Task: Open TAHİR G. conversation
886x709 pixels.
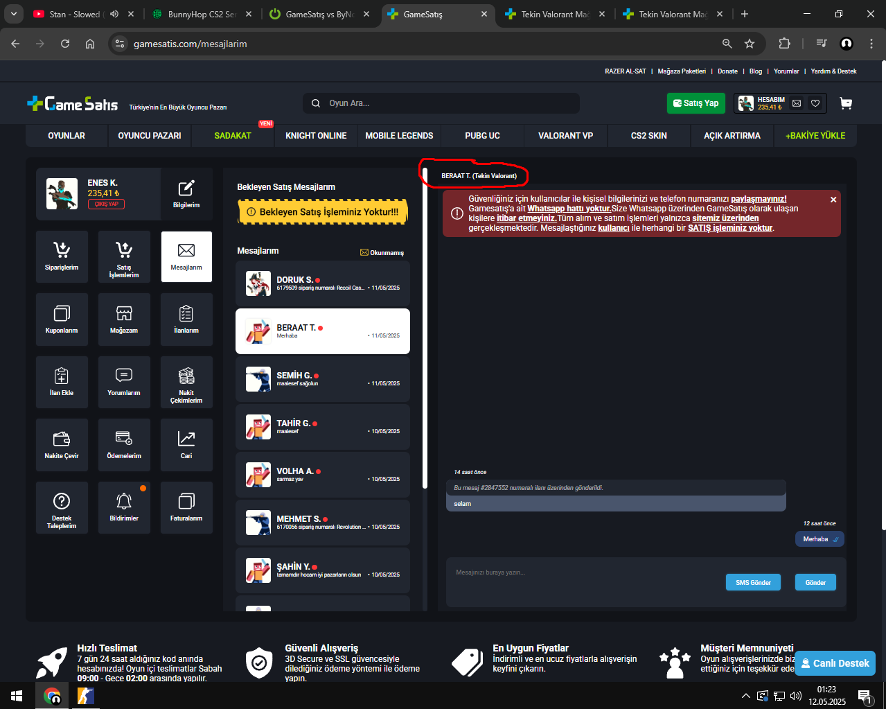Action: [x=323, y=427]
